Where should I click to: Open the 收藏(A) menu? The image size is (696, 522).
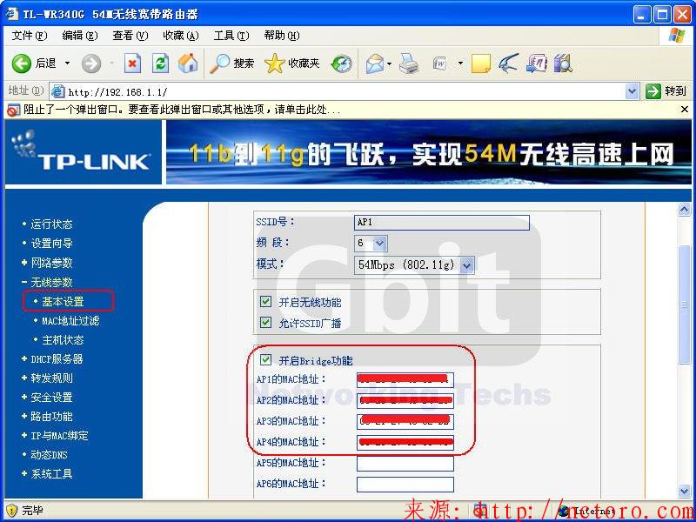[181, 36]
